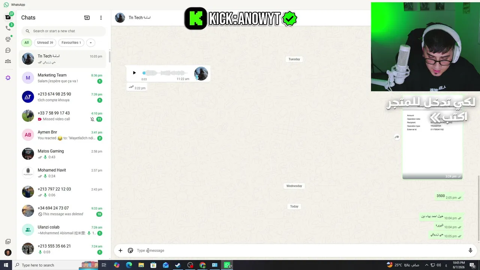
Task: Open the +213 797 22 12 03 chat
Action: click(x=63, y=192)
